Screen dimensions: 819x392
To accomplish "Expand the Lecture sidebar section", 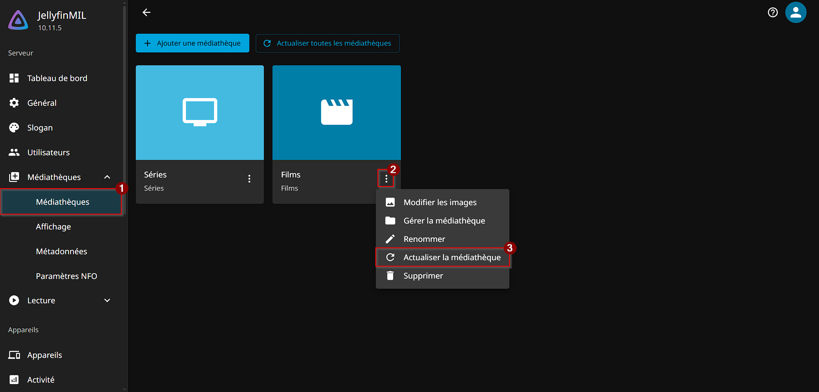I will (107, 300).
